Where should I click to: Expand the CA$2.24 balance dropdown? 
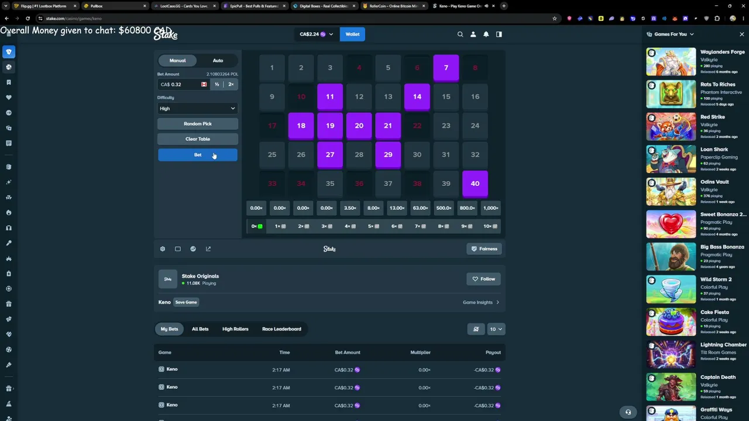point(316,34)
